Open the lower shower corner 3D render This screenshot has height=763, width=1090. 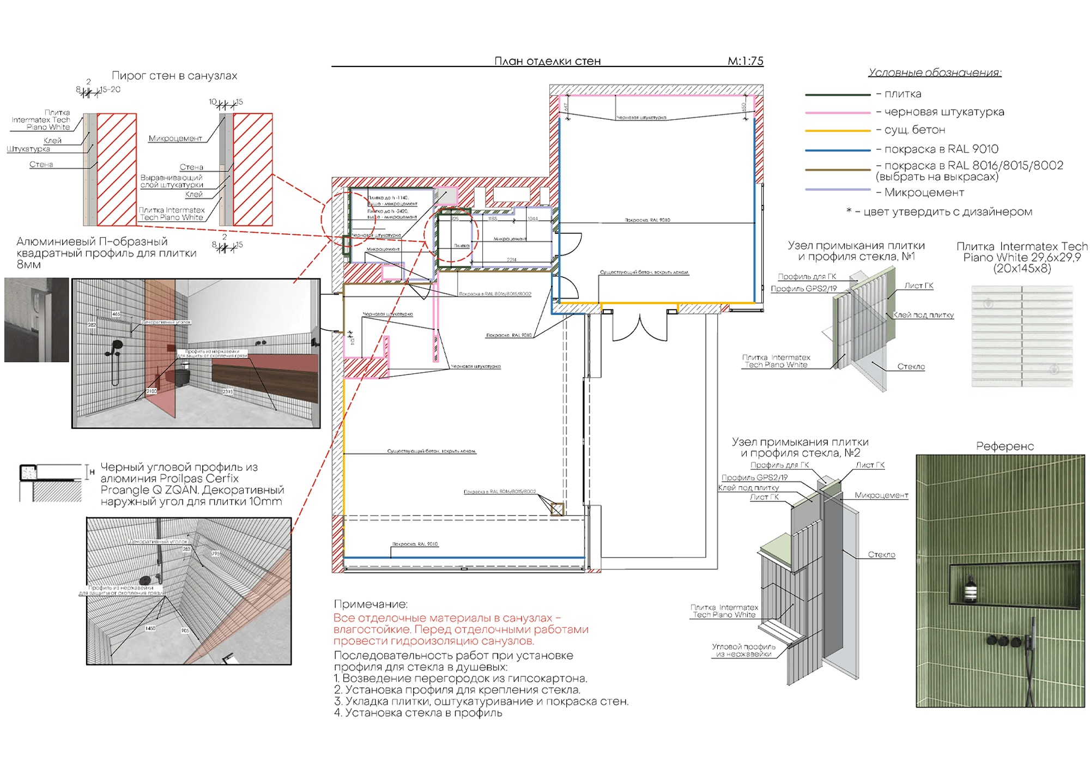coord(189,591)
